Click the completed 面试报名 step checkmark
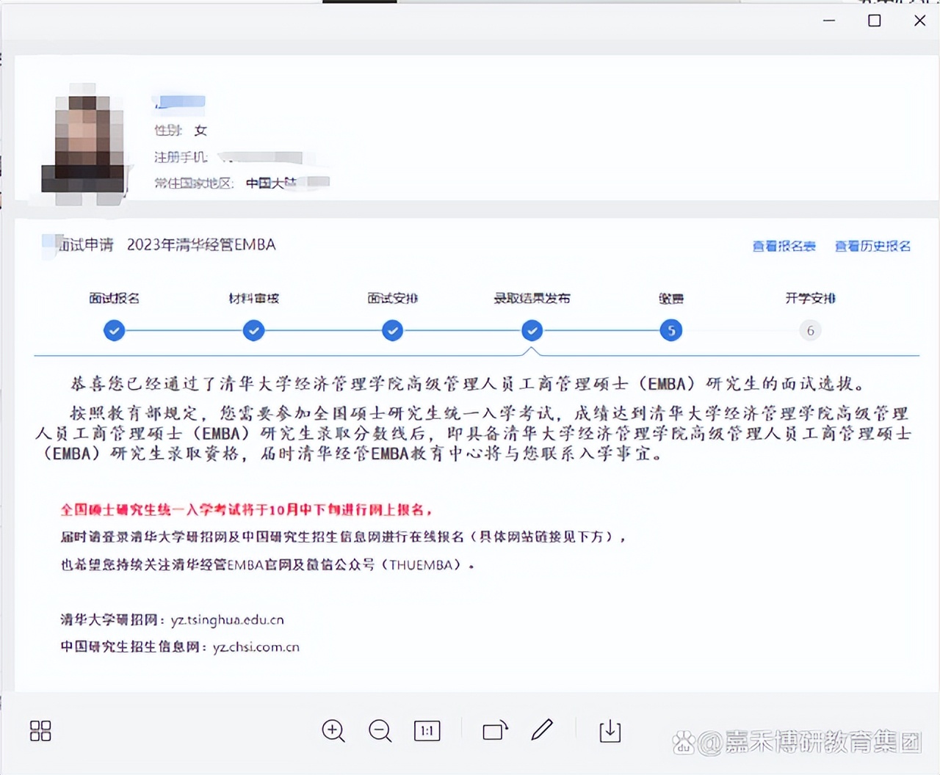This screenshot has height=775, width=940. click(x=114, y=330)
